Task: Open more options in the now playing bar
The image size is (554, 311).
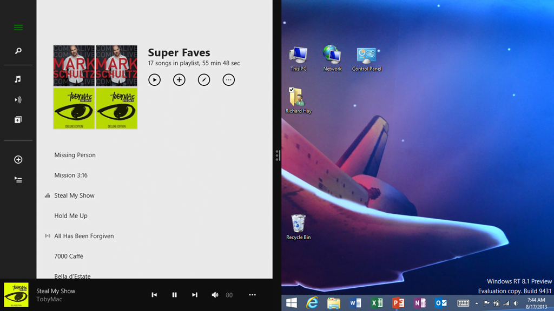Action: pyautogui.click(x=252, y=295)
